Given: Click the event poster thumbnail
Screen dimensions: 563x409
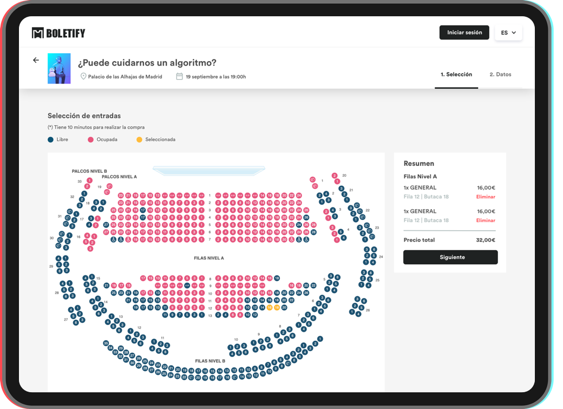Looking at the screenshot, I should [59, 68].
